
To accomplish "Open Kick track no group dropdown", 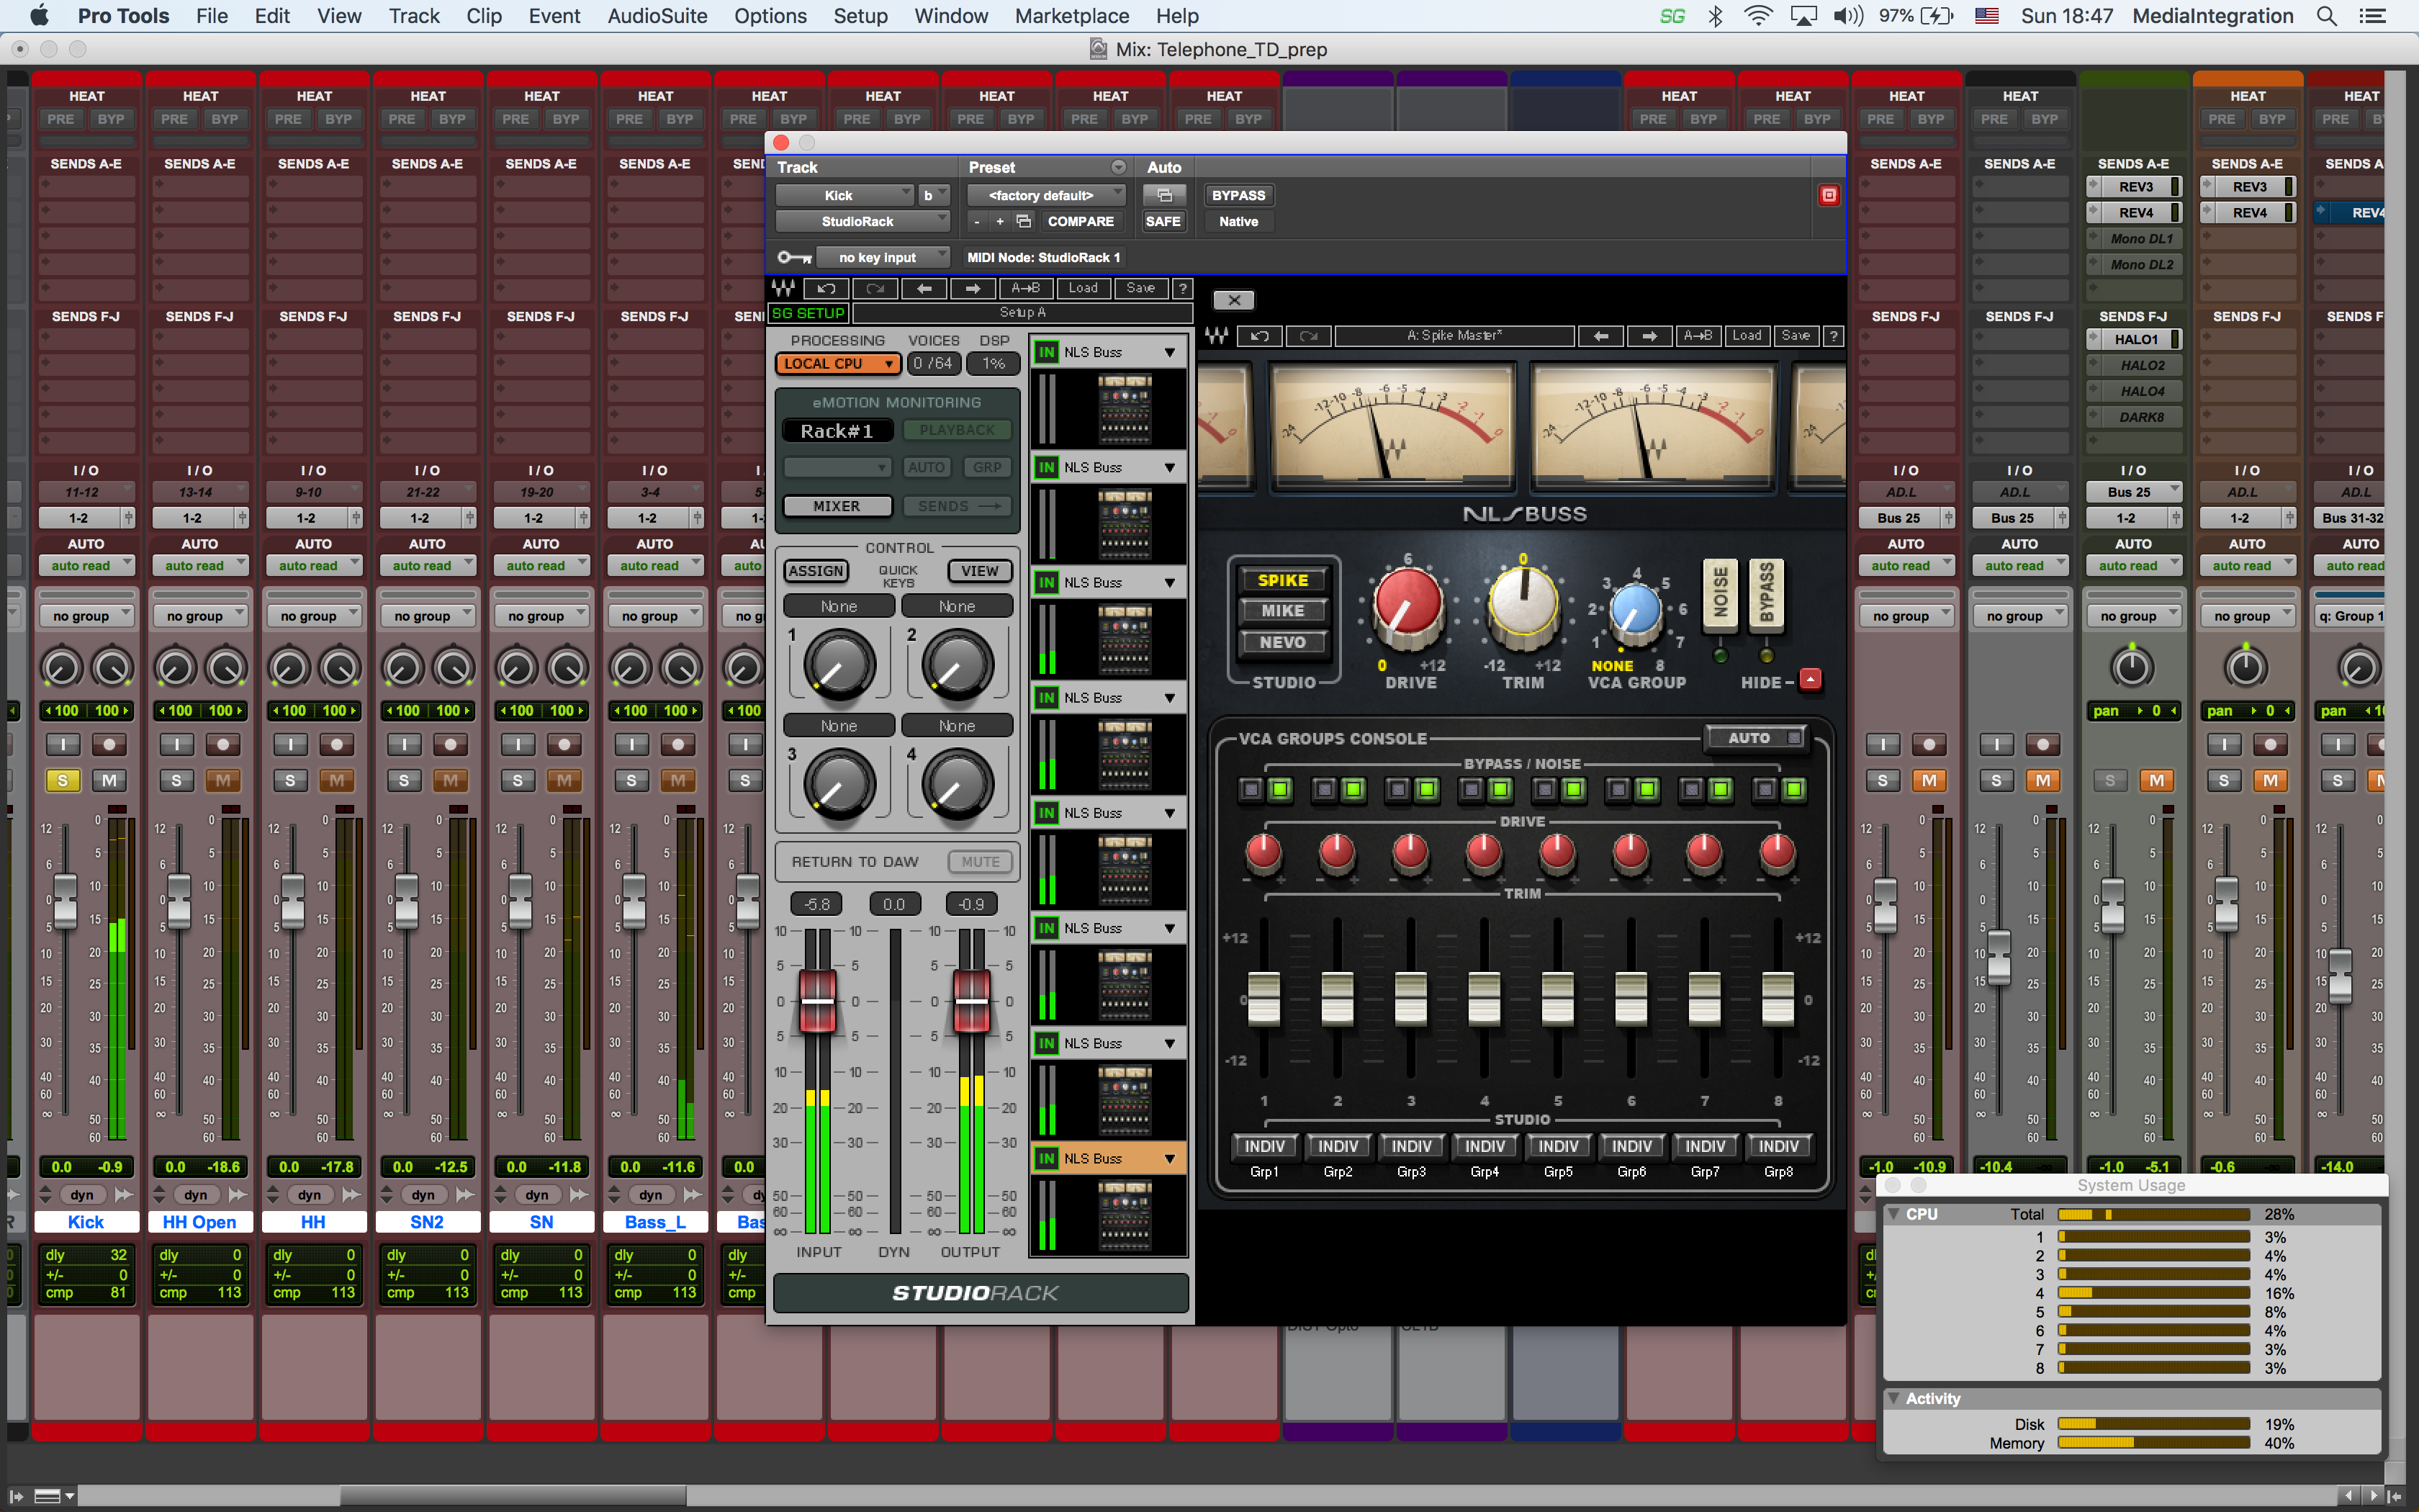I will (x=86, y=616).
